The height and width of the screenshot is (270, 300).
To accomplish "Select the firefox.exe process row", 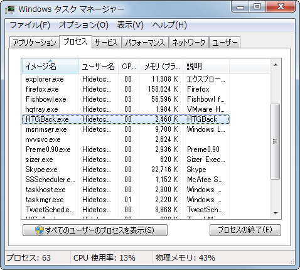I will tap(126, 89).
